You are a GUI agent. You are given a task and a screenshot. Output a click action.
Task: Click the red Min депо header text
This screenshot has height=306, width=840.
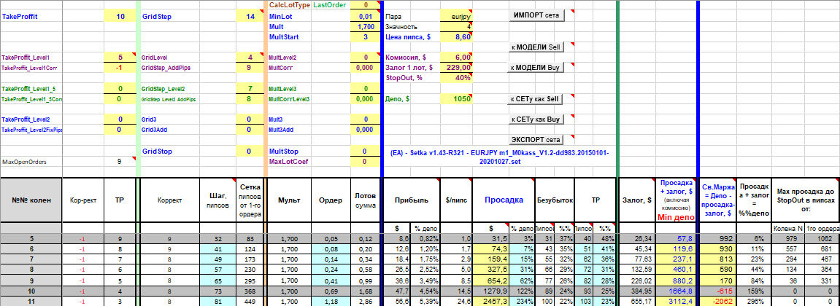click(x=676, y=217)
